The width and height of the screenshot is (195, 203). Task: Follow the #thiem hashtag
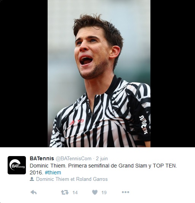point(53,172)
